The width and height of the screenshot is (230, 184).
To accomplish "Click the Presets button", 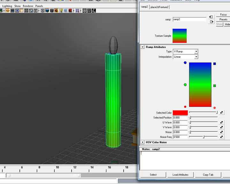I will 223,19.
